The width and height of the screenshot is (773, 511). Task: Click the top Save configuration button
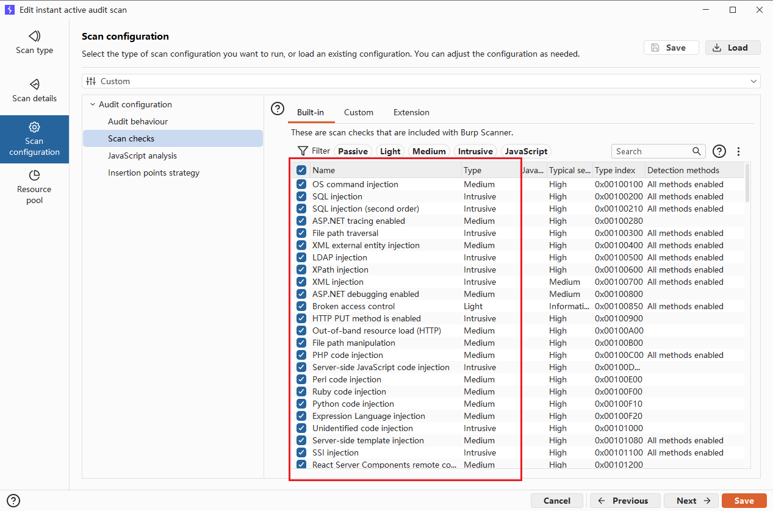click(x=671, y=48)
